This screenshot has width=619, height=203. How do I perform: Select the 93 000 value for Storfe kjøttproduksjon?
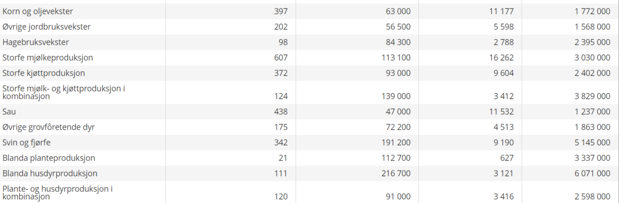398,73
